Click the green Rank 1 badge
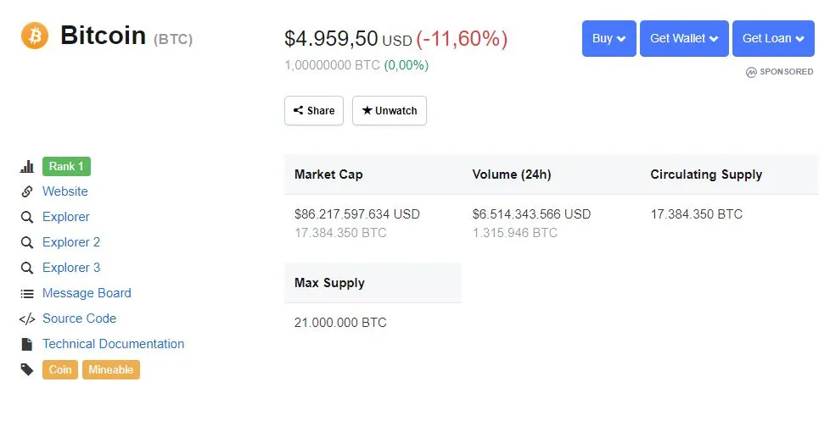 coord(66,167)
